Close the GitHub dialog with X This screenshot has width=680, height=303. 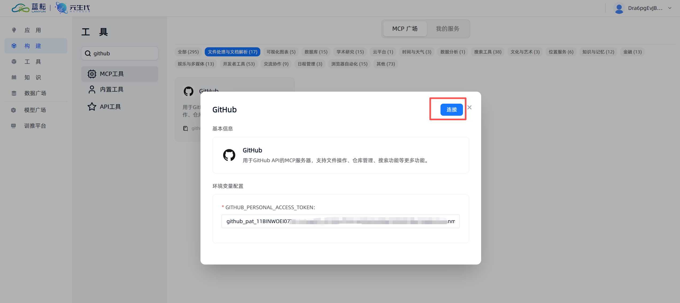coord(469,107)
